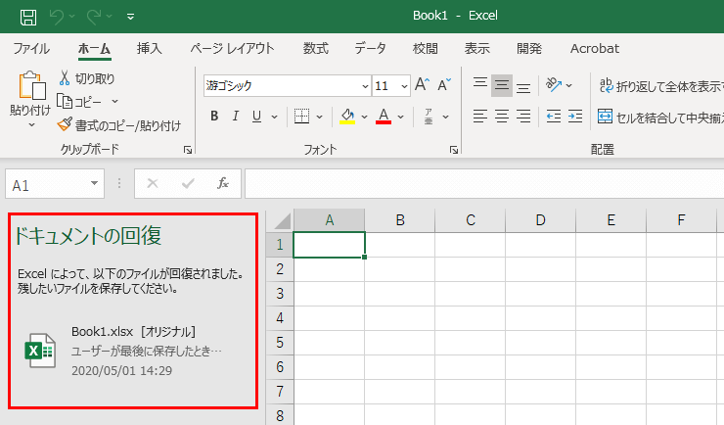Screen dimensions: 724x425
Task: Click the Save icon in the title bar
Action: [x=28, y=18]
